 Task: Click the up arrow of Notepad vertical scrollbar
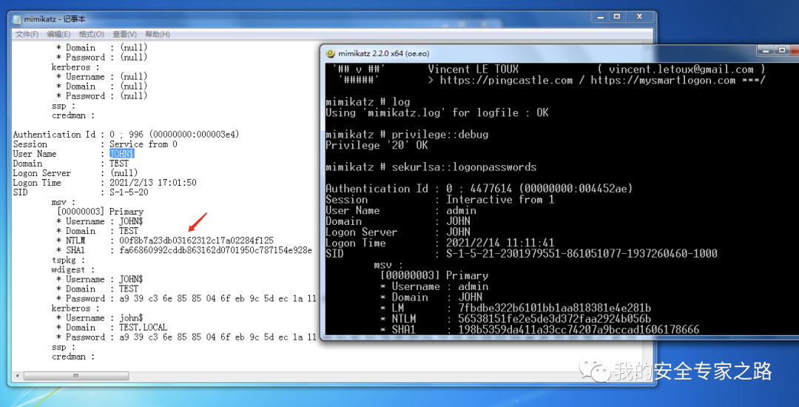pos(647,46)
